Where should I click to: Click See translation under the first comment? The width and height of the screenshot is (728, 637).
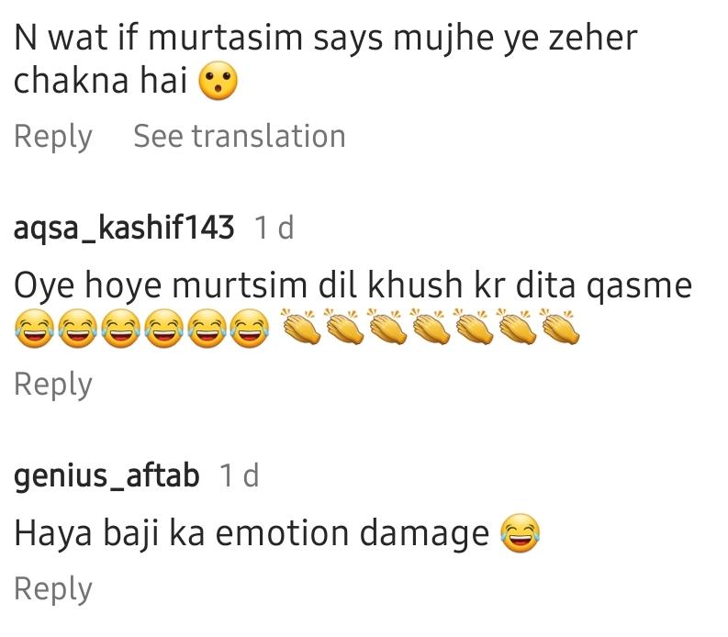click(240, 137)
